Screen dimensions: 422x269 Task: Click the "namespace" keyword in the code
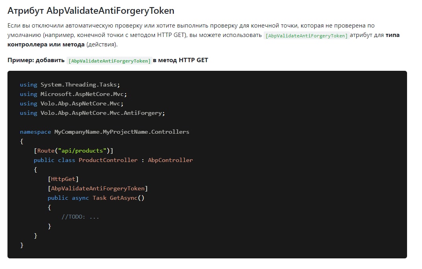coord(35,132)
